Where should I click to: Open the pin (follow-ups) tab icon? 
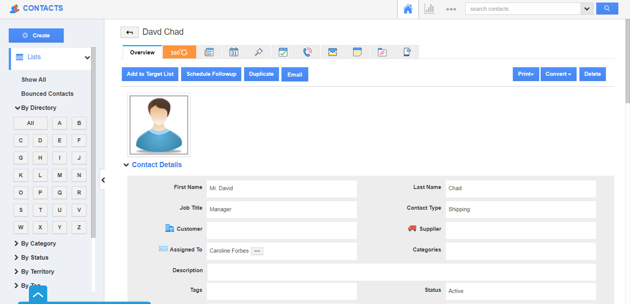(x=258, y=52)
